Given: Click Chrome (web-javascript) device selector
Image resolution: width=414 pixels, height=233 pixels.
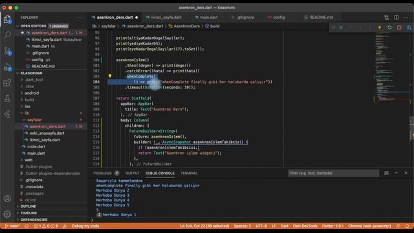Looking at the screenshot, I should click(x=369, y=226).
